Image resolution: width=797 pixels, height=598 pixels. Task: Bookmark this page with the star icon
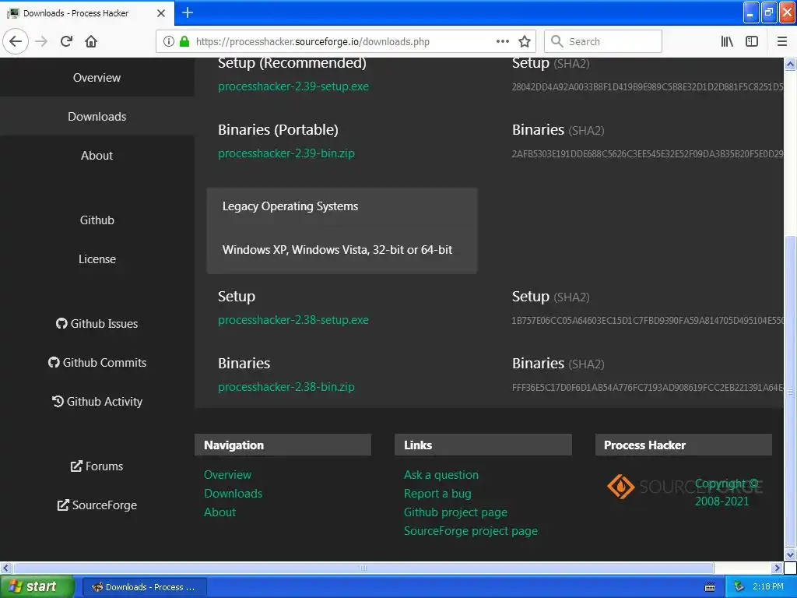coord(525,41)
